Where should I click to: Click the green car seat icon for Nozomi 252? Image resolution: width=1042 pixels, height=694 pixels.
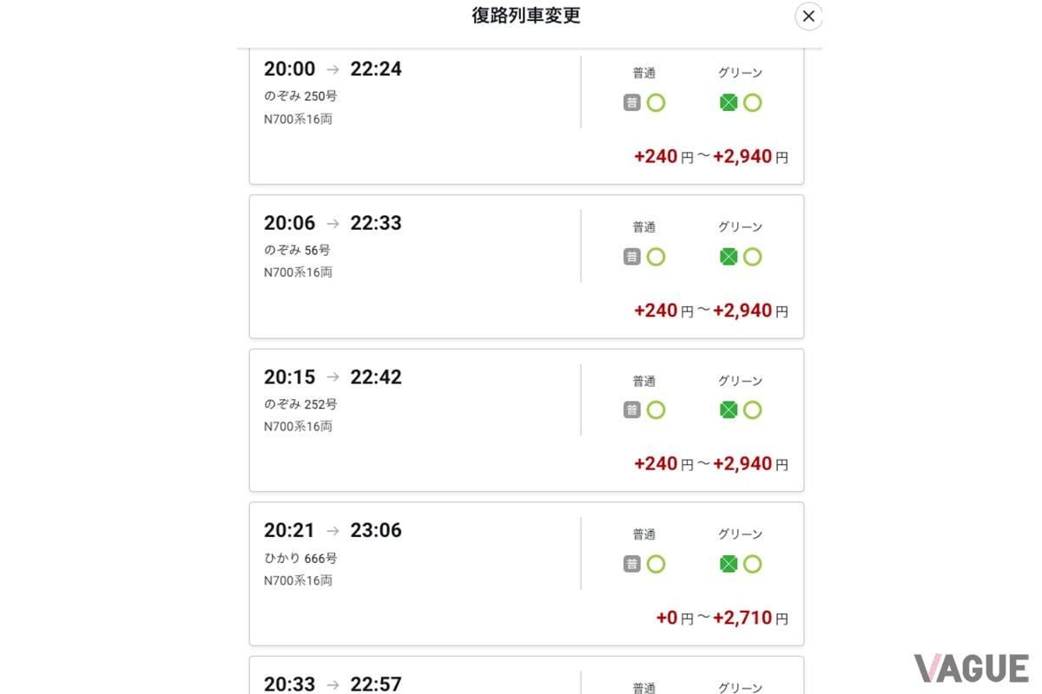pyautogui.click(x=729, y=409)
